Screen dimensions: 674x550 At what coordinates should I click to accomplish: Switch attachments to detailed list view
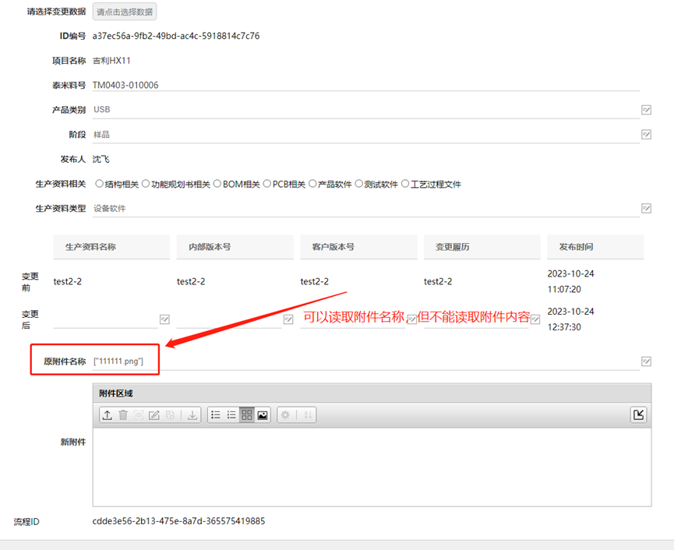(x=216, y=414)
